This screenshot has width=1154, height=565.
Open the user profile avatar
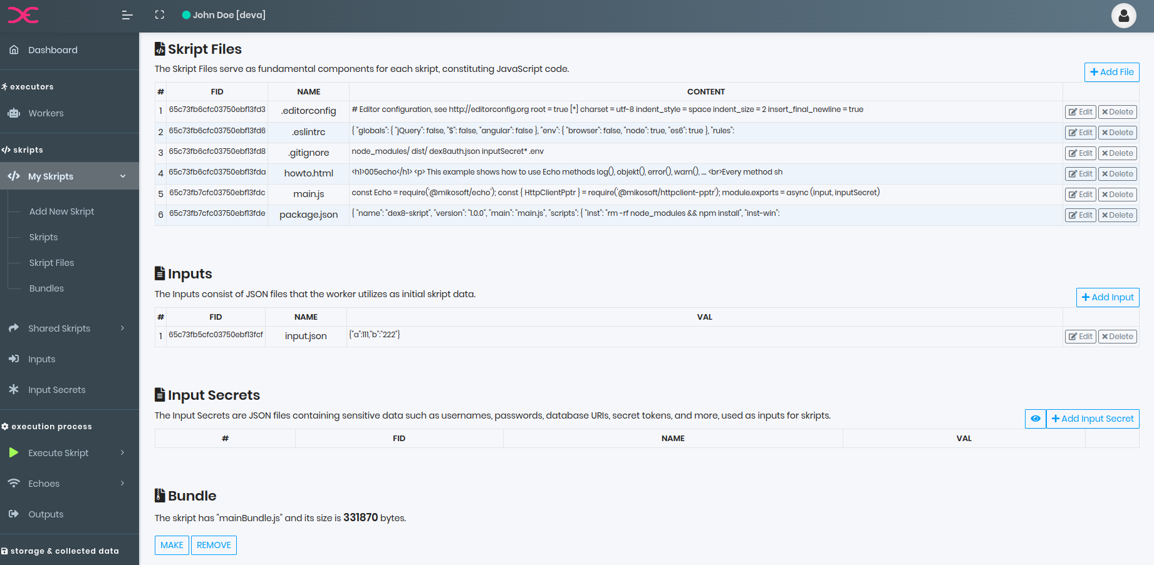(1123, 16)
